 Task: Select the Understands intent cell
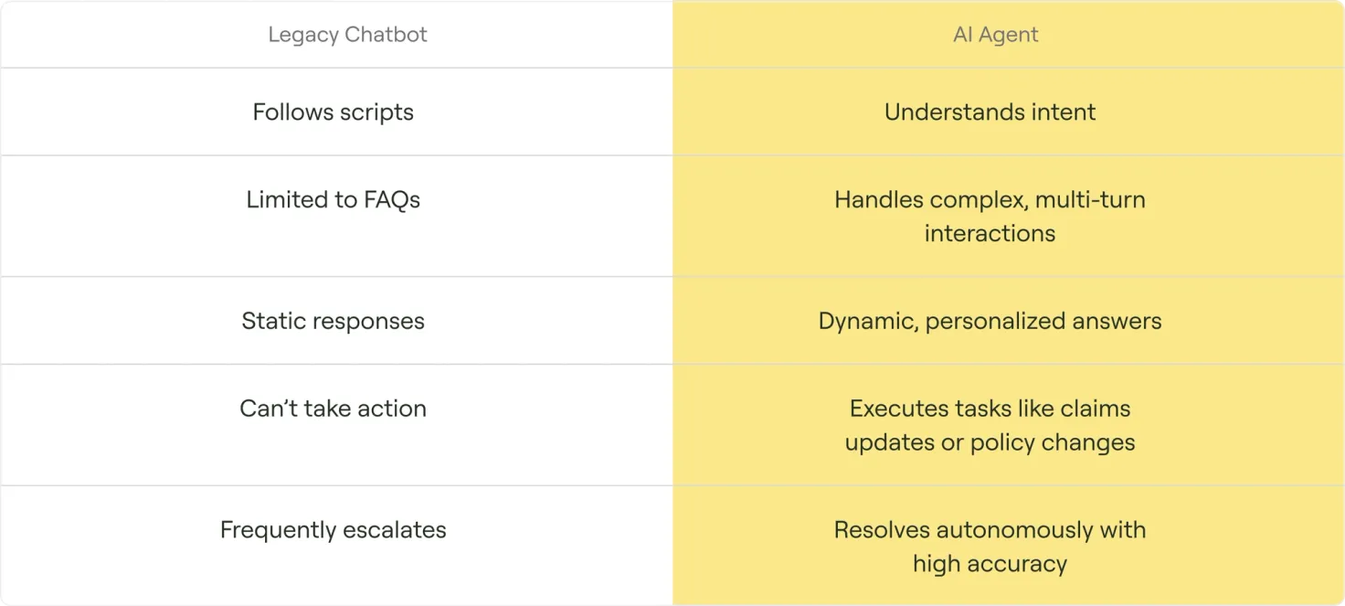tap(990, 112)
